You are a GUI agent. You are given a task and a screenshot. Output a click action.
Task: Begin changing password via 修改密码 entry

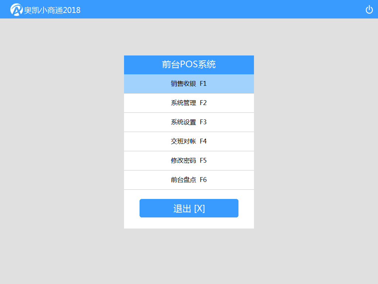189,160
